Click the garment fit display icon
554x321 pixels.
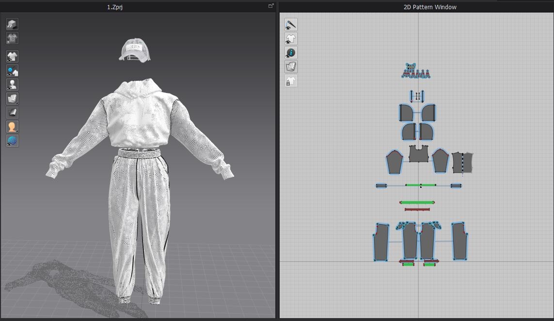coord(12,38)
